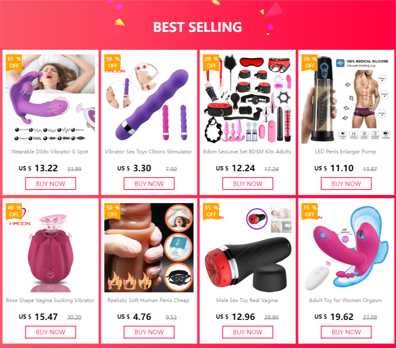Open the Bdsm SexLove Set product image
396x348 pixels.
pos(247,99)
